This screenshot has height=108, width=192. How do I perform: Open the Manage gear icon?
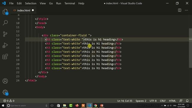[x=5, y=92]
